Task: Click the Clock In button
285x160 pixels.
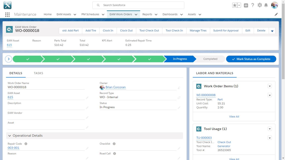Action: [x=108, y=31]
